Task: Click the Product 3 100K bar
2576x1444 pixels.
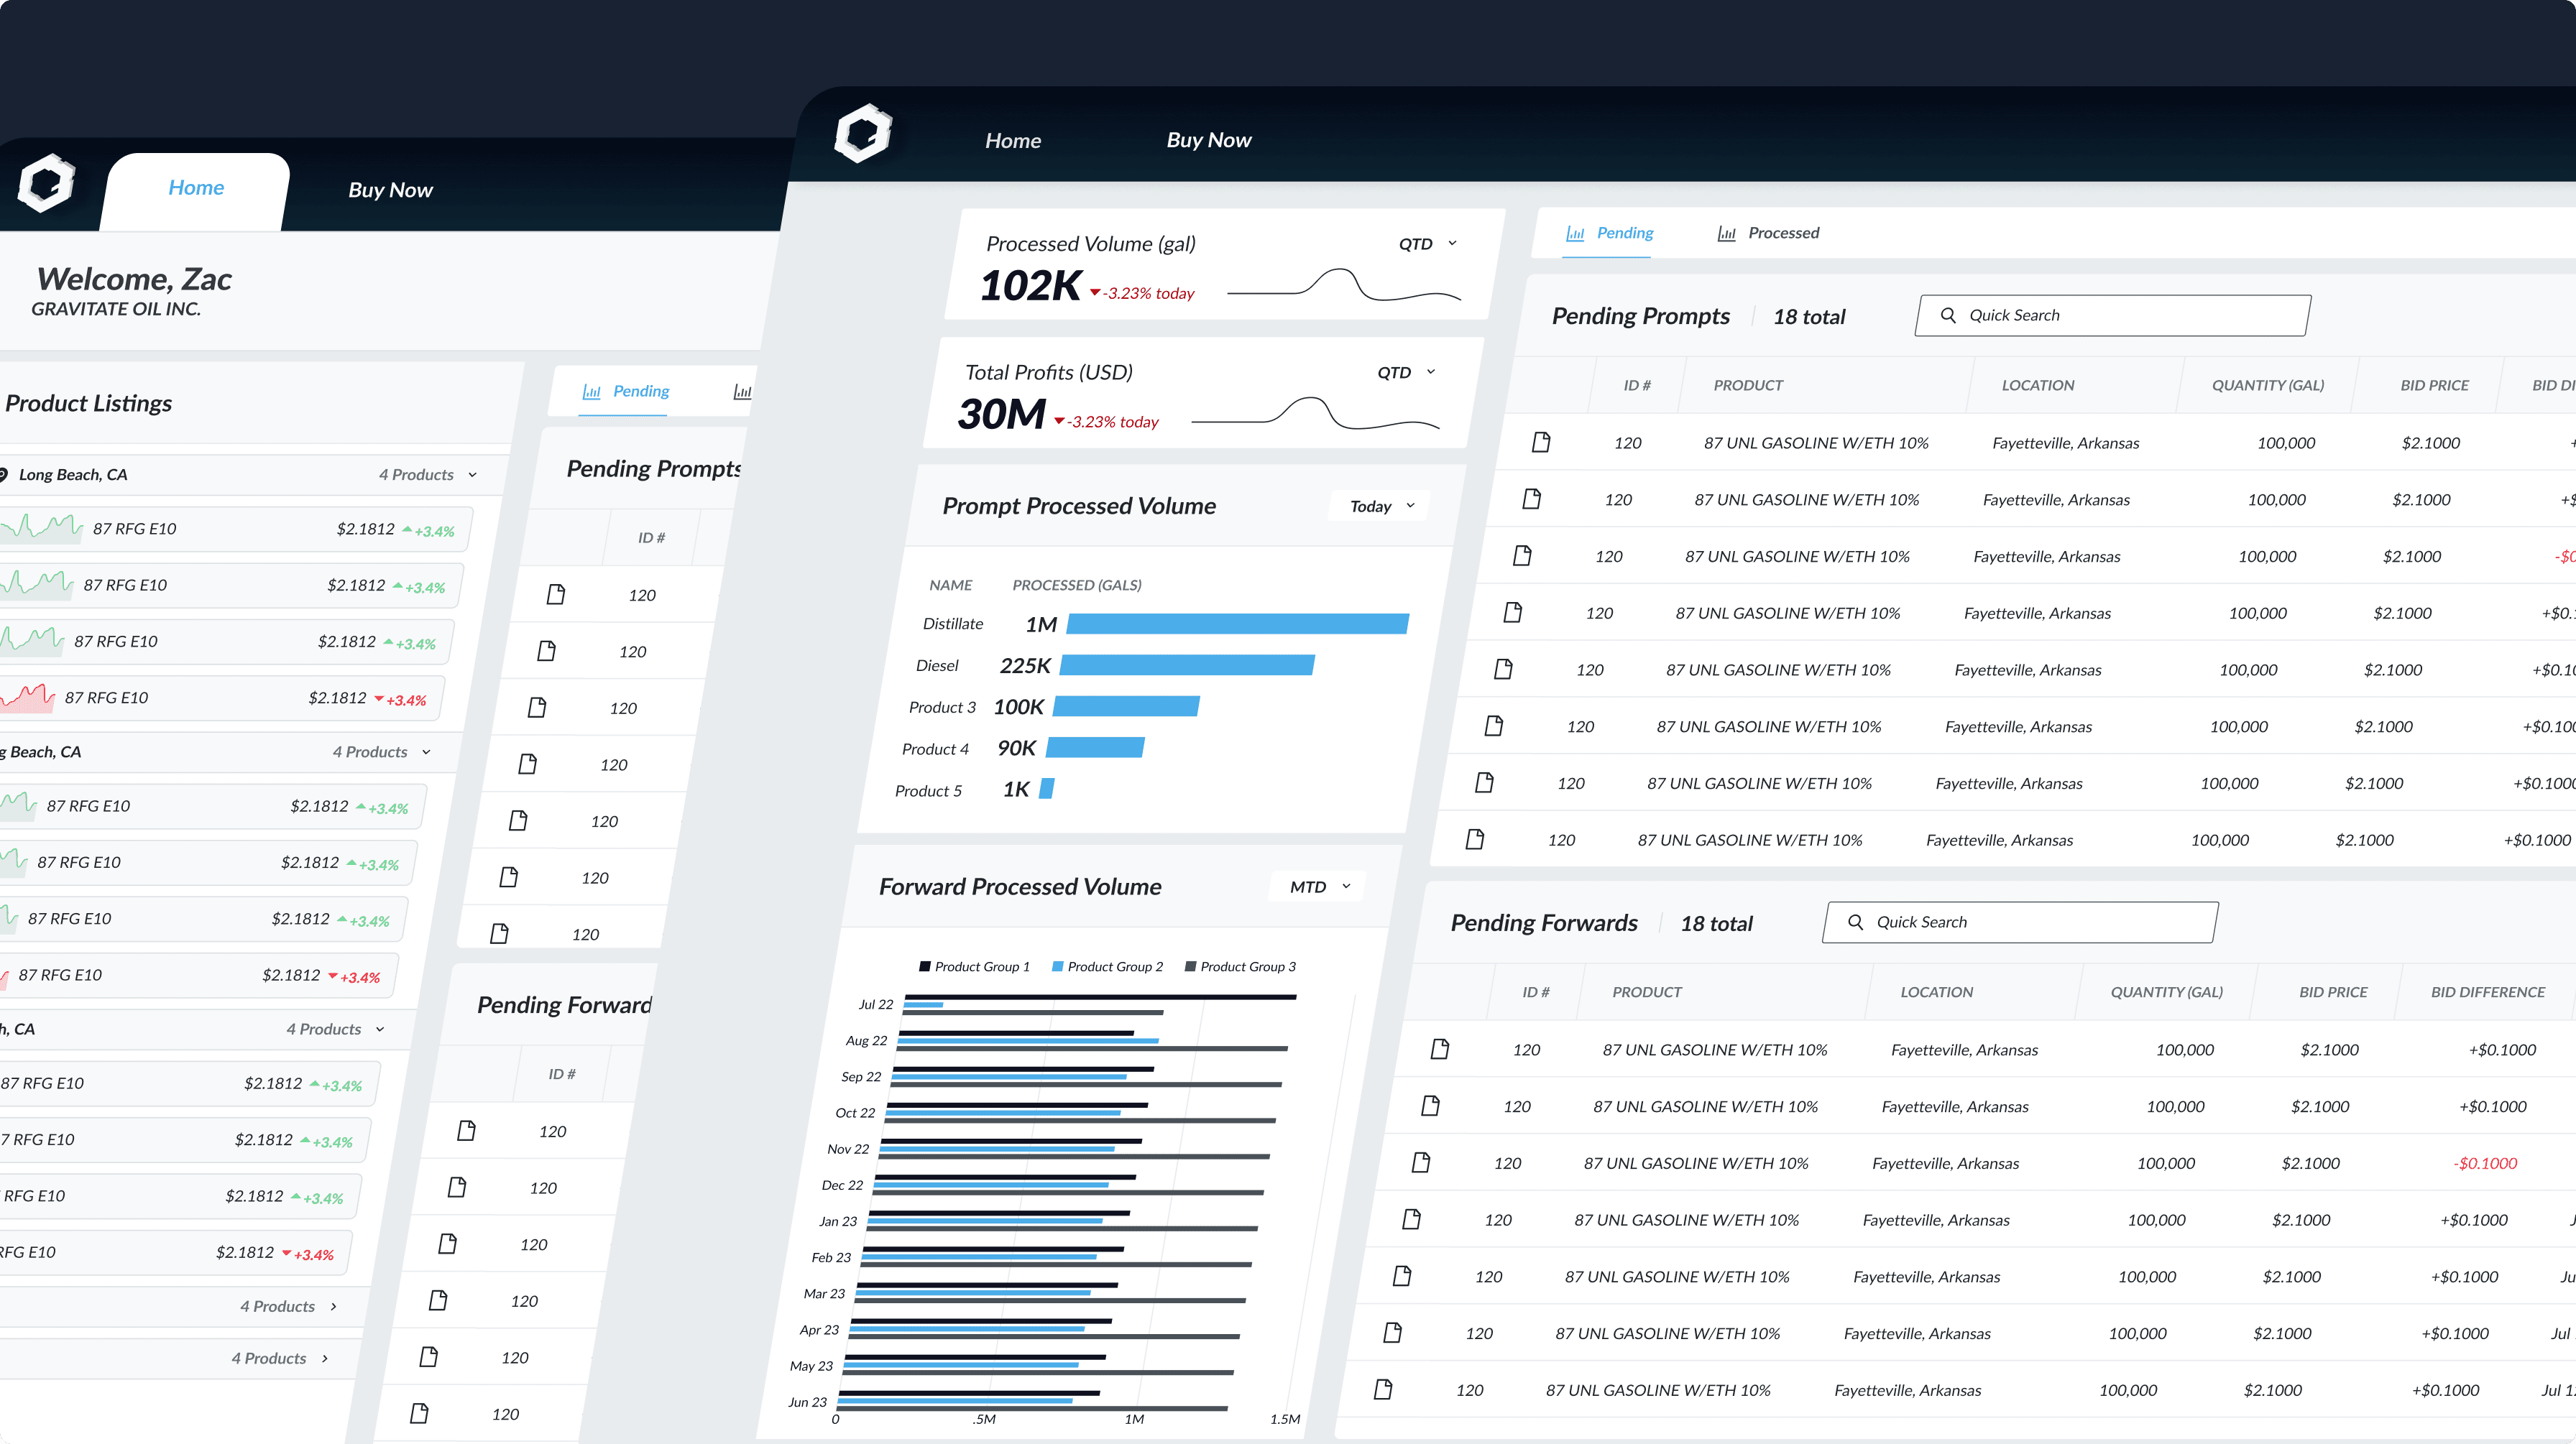Action: pyautogui.click(x=1126, y=706)
